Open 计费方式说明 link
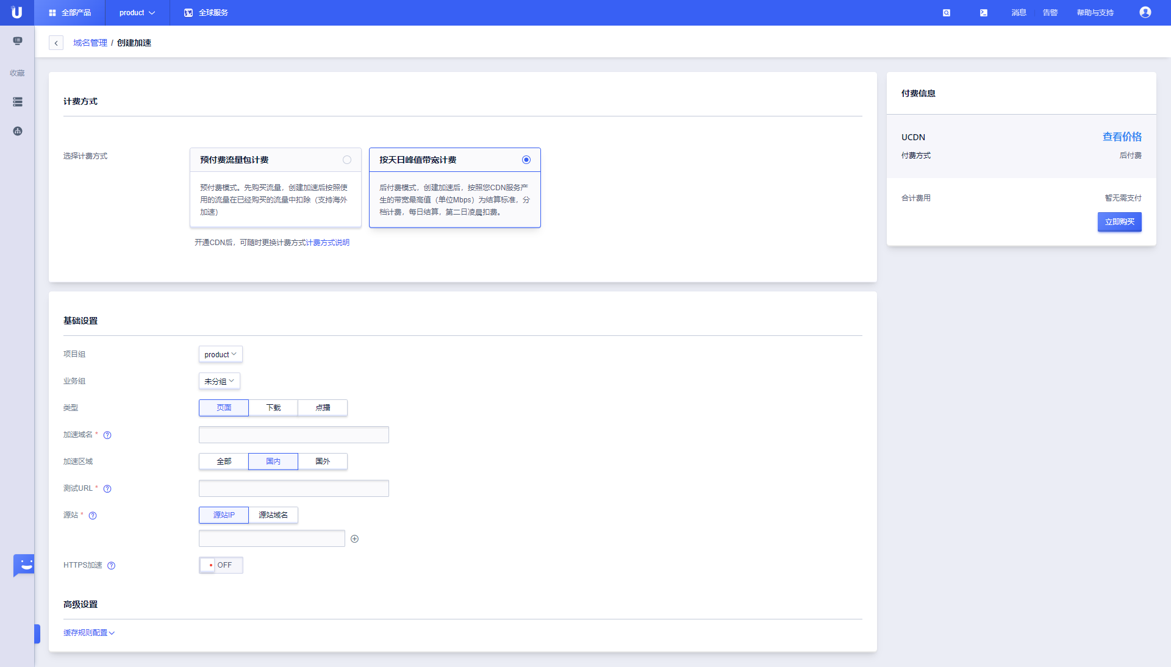The width and height of the screenshot is (1171, 667). (x=328, y=243)
